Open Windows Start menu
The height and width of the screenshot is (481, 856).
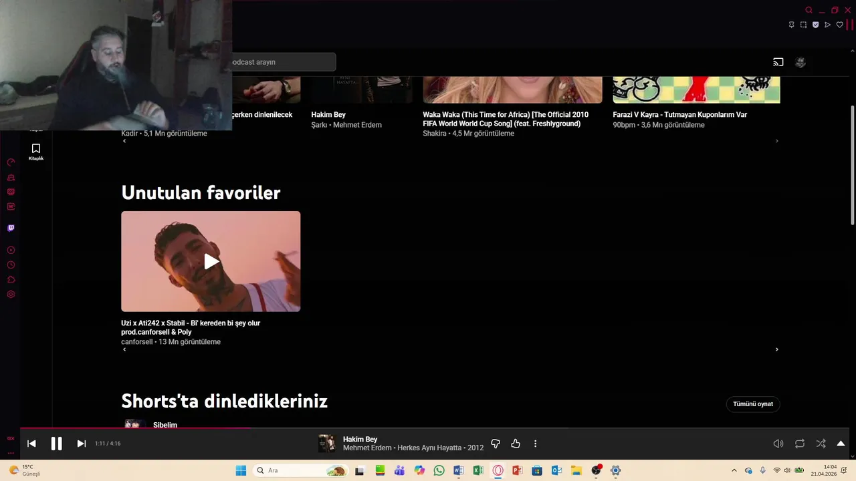(x=241, y=470)
